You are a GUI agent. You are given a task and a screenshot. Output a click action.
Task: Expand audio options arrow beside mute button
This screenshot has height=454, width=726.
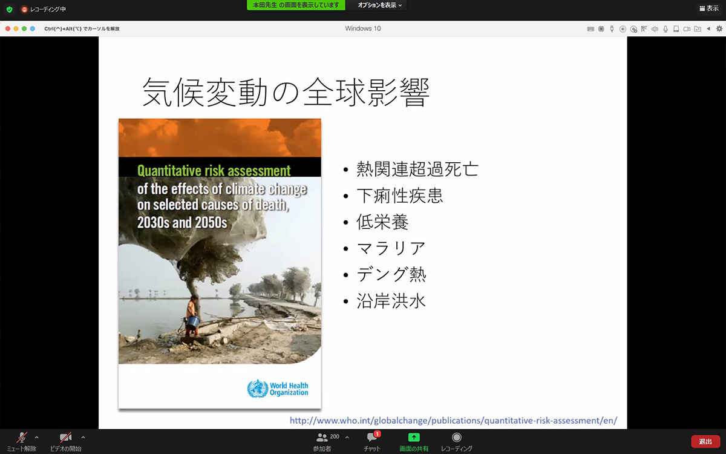[x=36, y=437]
